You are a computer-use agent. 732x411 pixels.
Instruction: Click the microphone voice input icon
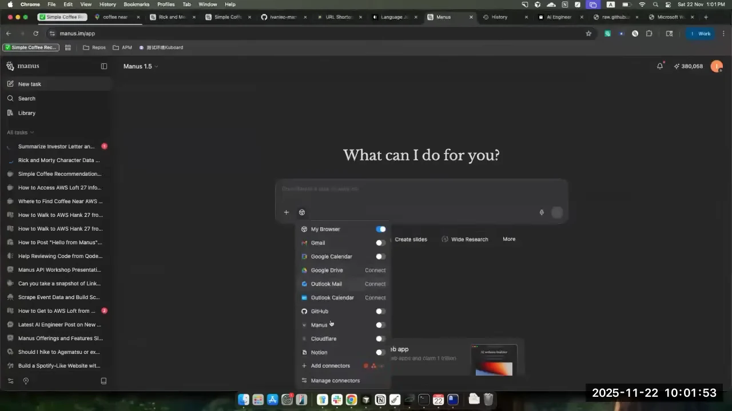[542, 212]
